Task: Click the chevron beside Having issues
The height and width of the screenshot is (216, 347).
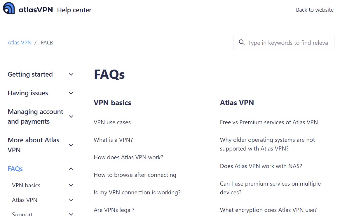Action: pyautogui.click(x=71, y=93)
